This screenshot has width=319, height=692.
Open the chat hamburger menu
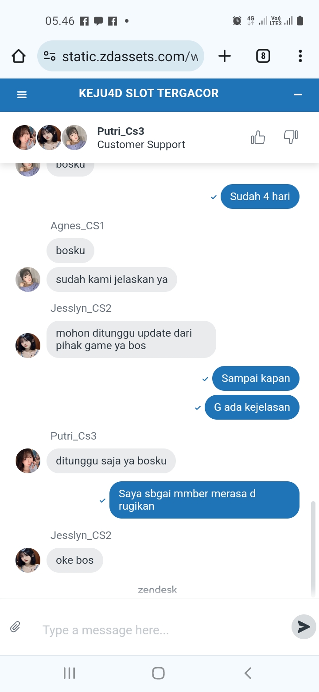pos(22,94)
